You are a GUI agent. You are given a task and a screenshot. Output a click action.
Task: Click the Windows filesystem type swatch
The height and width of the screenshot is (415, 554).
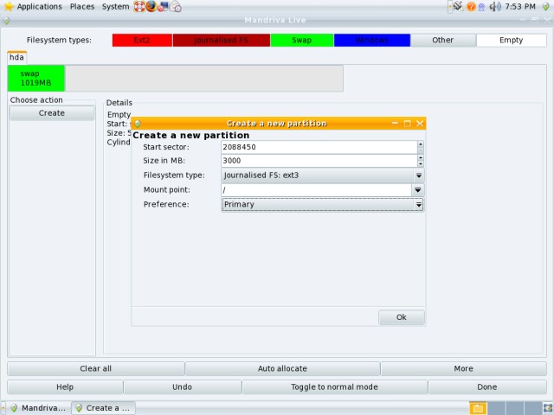[x=372, y=41]
